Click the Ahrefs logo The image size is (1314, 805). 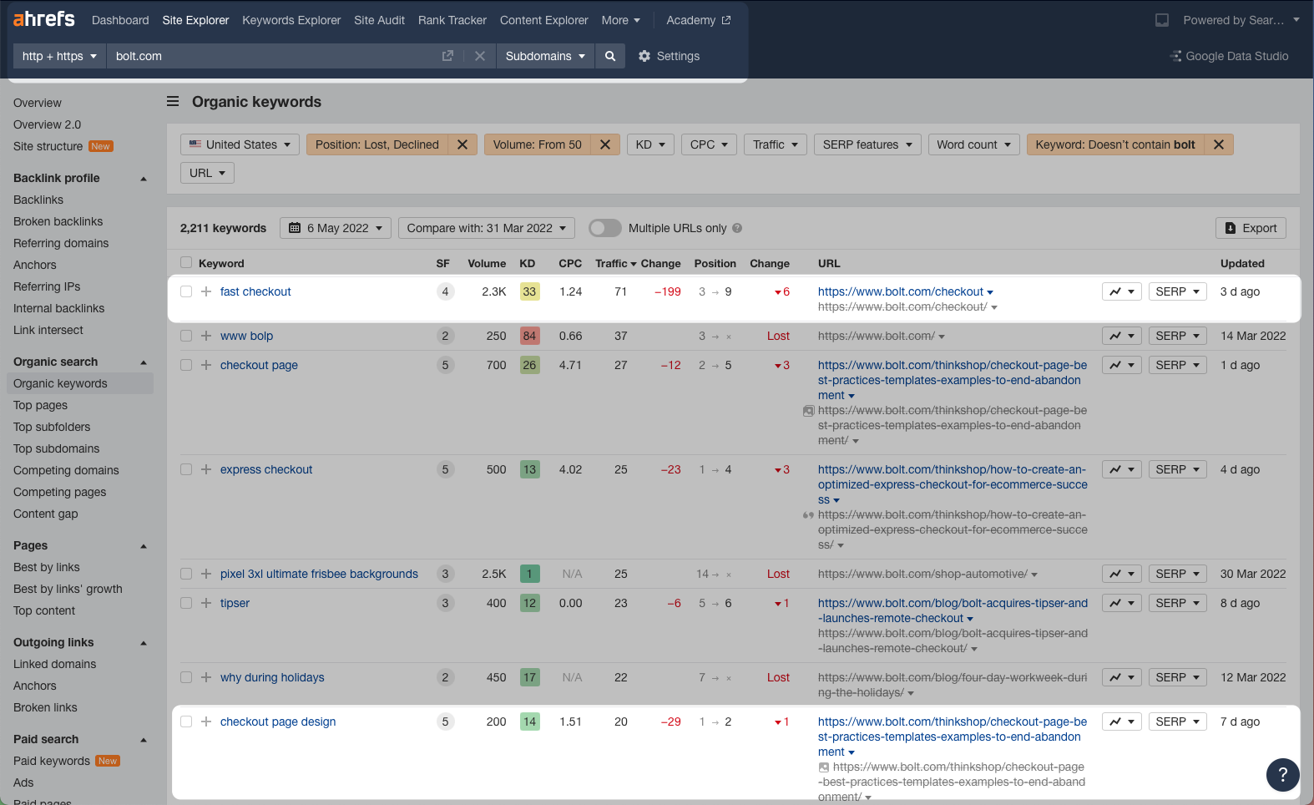pos(43,19)
